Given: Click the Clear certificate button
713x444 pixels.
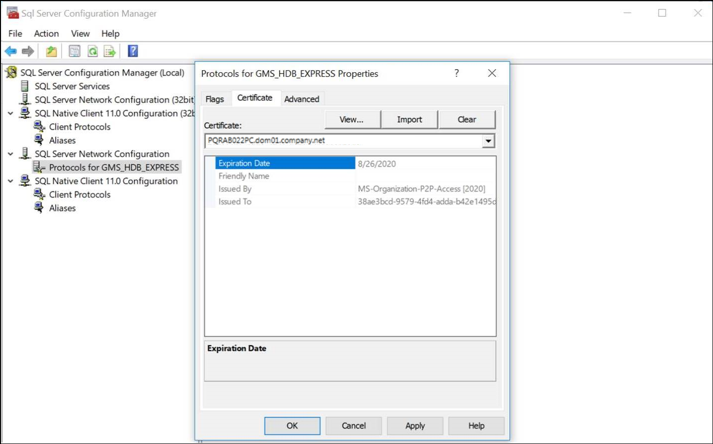Looking at the screenshot, I should (x=466, y=120).
